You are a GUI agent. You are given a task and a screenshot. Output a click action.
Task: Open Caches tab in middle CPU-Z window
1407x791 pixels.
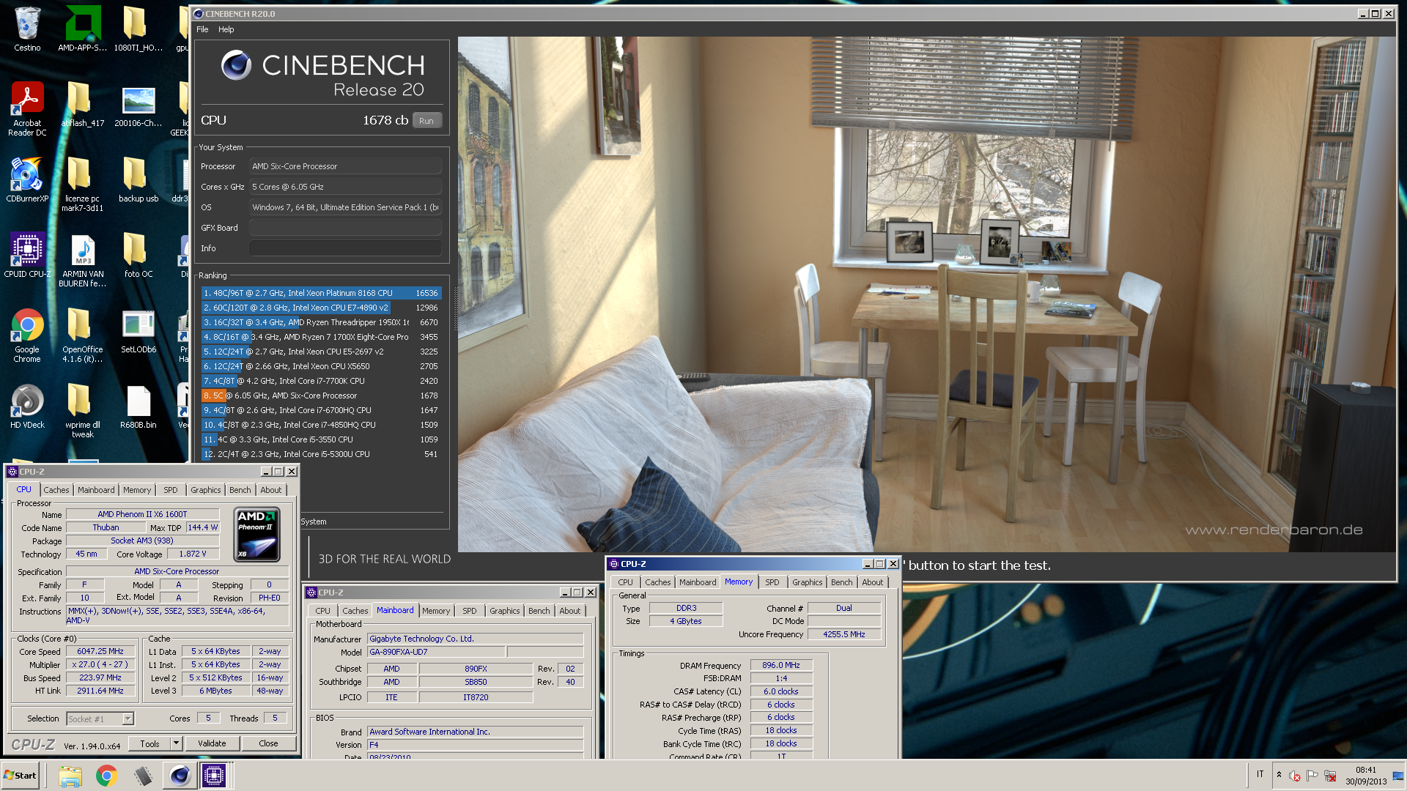(x=355, y=611)
